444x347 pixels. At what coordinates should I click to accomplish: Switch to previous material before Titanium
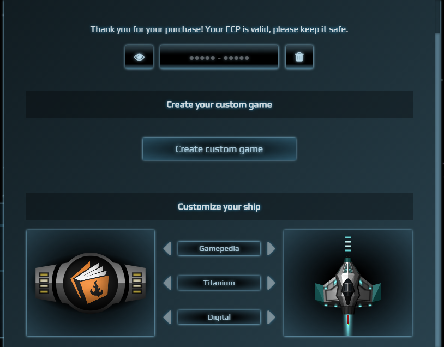point(167,283)
